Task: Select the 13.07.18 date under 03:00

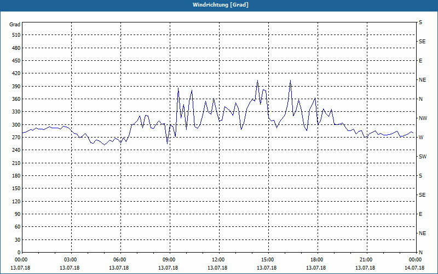Action: tap(70, 268)
